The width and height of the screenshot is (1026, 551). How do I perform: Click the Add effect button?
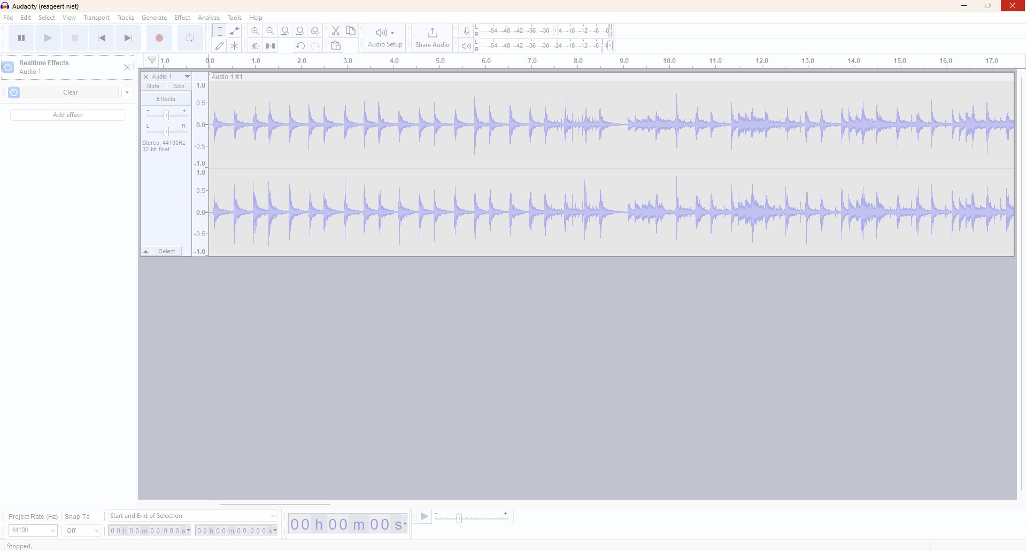click(x=67, y=115)
